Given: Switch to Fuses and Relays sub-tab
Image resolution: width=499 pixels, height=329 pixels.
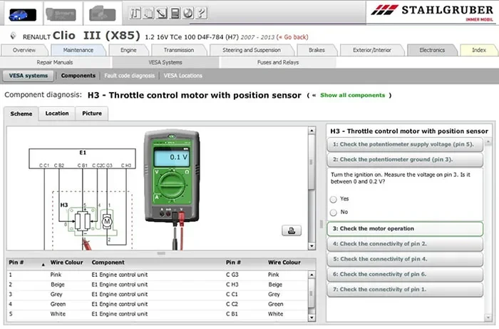Looking at the screenshot, I should (x=278, y=62).
